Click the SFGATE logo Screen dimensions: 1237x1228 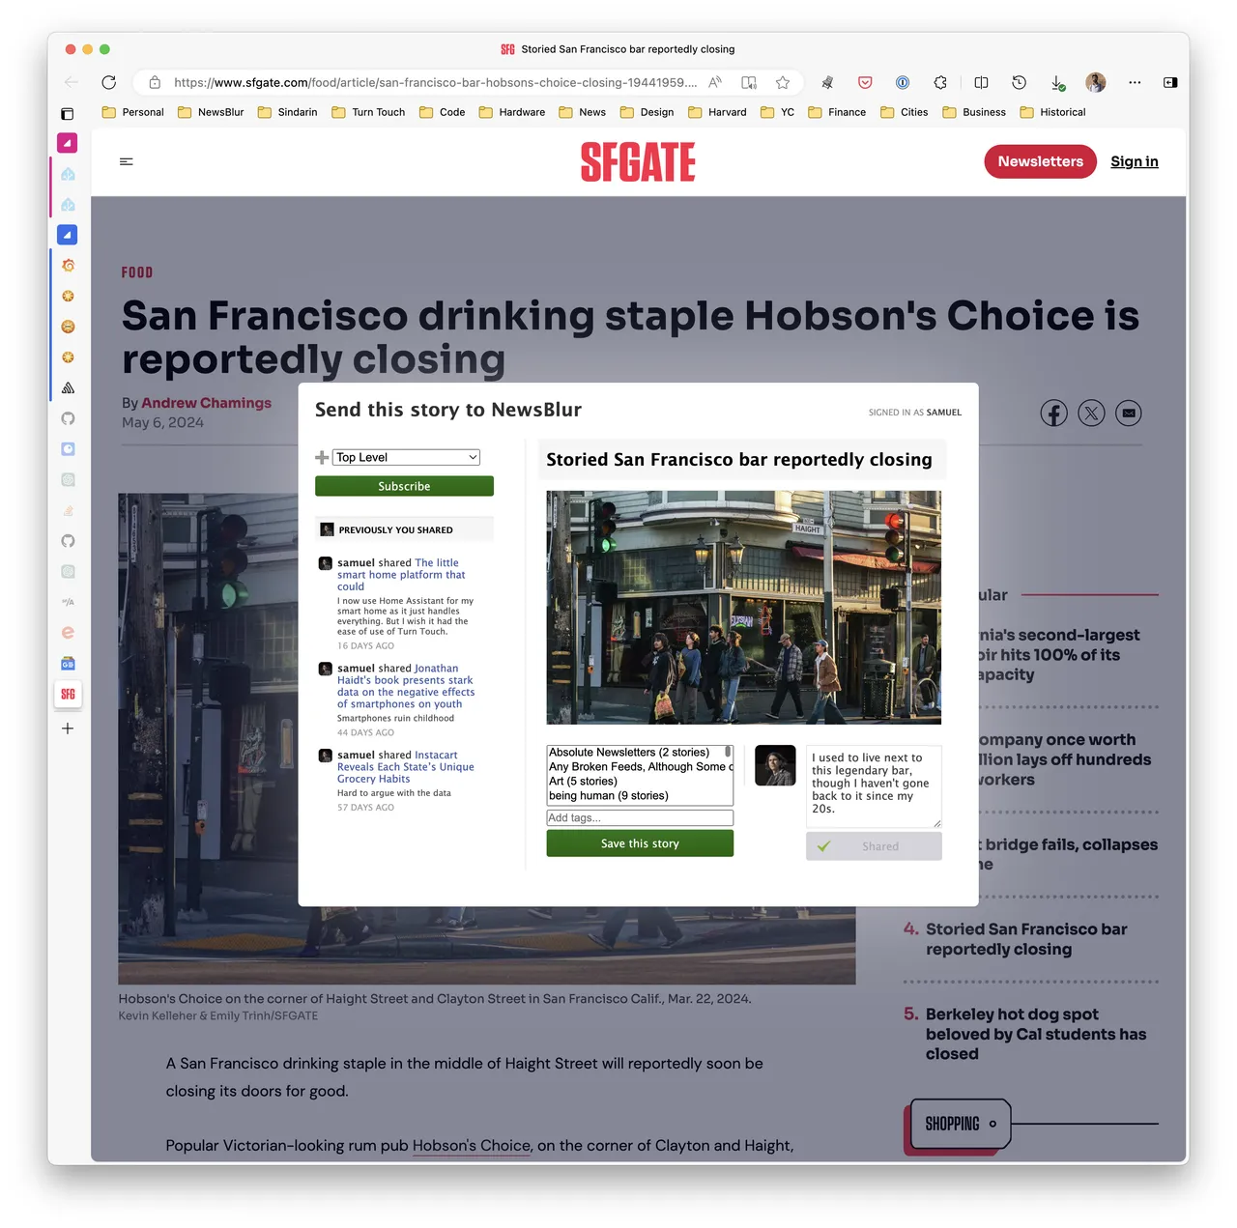638,161
